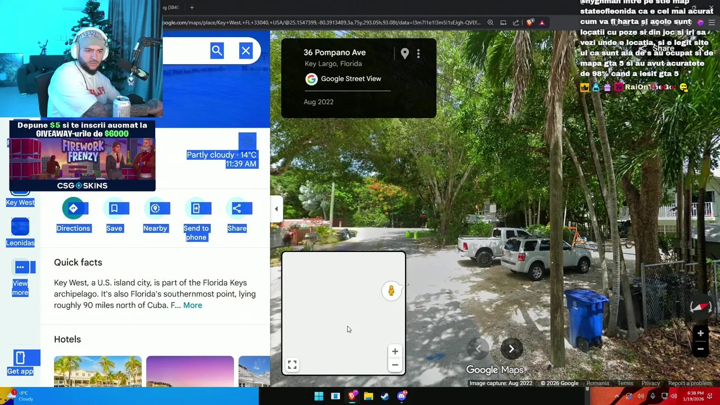
Task: Open the Brave Shields lion icon
Action: [530, 22]
